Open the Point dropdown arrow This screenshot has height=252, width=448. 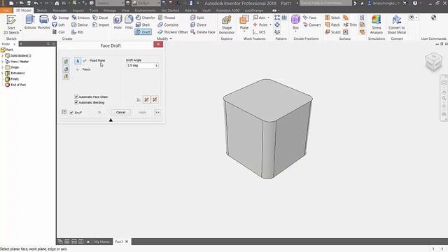270,25
